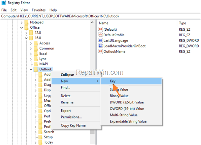Select Multi-String Value
The image size is (201, 145).
tap(131, 115)
